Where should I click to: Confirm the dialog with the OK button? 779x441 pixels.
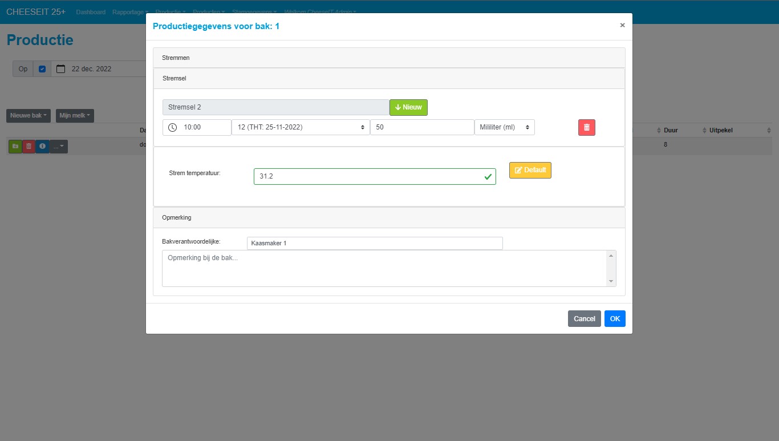(x=615, y=319)
